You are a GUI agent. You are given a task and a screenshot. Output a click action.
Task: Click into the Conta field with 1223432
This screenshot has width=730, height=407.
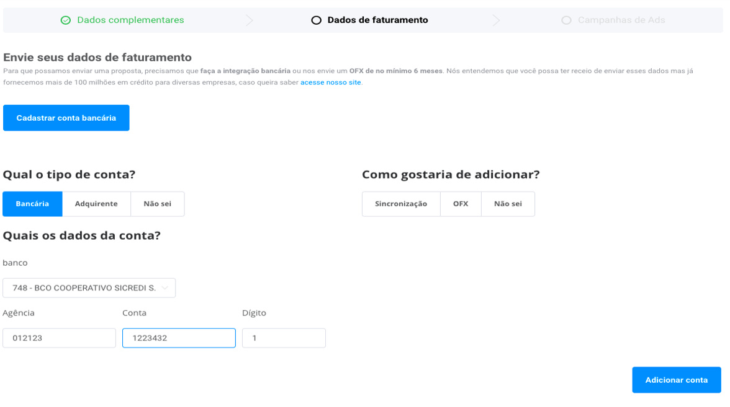click(179, 338)
